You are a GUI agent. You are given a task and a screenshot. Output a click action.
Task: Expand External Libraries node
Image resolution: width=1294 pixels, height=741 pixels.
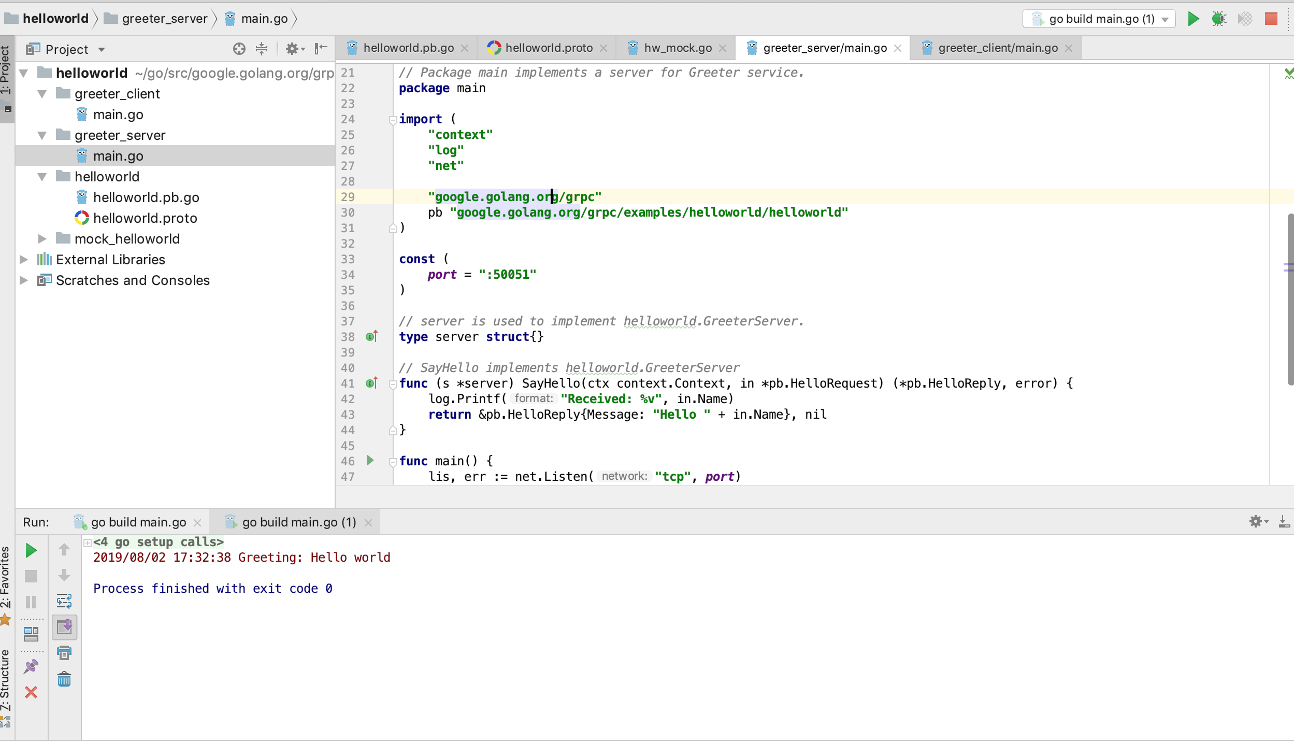24,260
